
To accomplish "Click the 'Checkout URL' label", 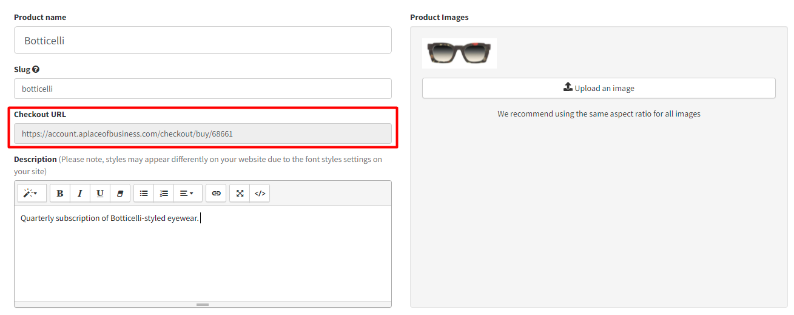I will click(x=40, y=114).
